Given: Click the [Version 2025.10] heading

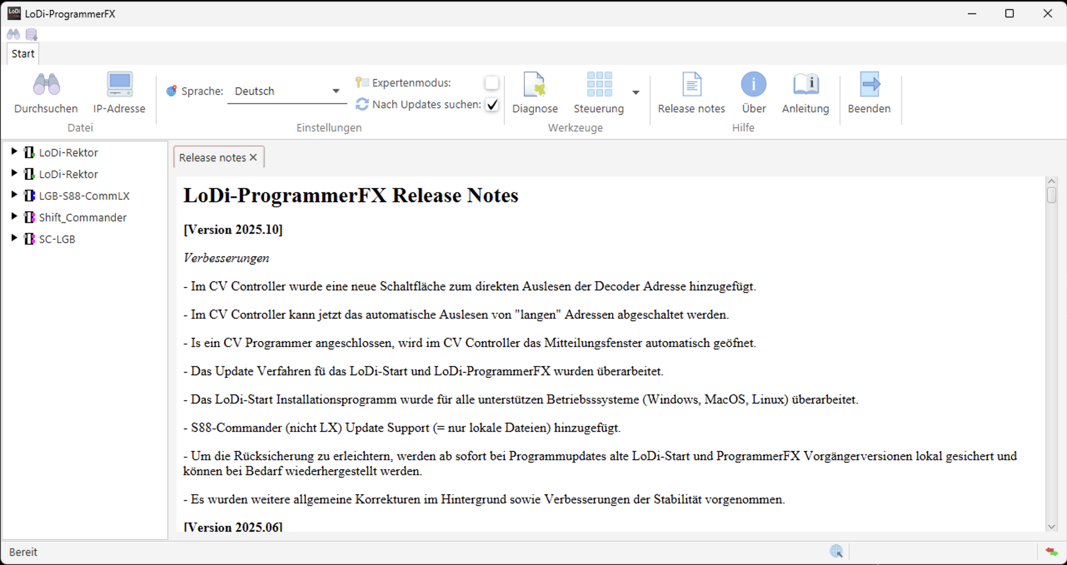Looking at the screenshot, I should (233, 229).
